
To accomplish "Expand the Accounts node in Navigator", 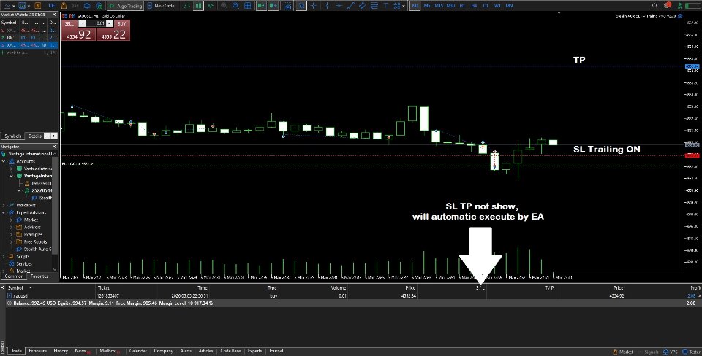I will 4,161.
